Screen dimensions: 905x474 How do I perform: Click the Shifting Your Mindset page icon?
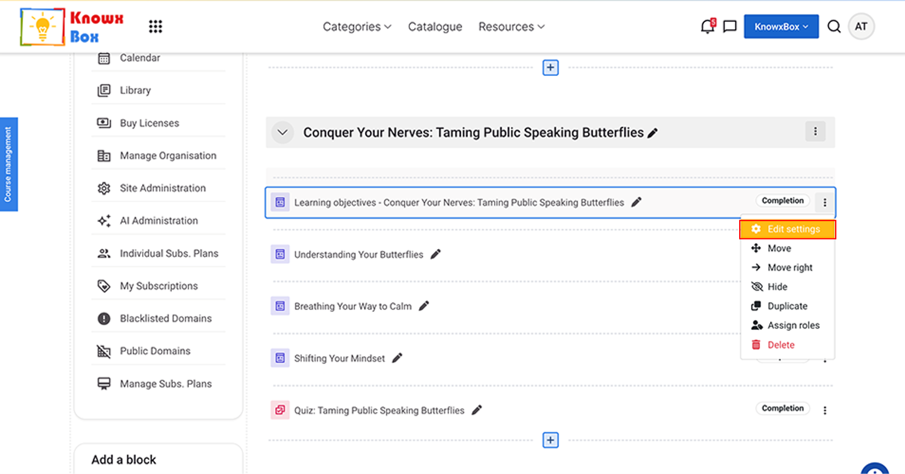(x=280, y=359)
